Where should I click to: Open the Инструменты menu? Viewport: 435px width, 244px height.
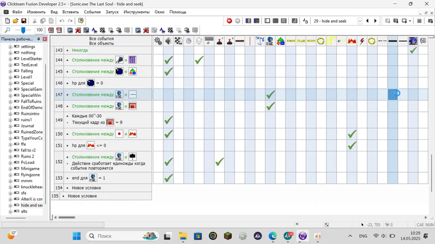pos(136,12)
